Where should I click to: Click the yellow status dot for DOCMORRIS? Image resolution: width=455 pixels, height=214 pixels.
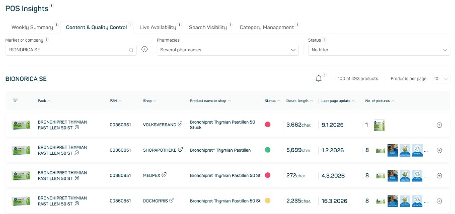[268, 200]
